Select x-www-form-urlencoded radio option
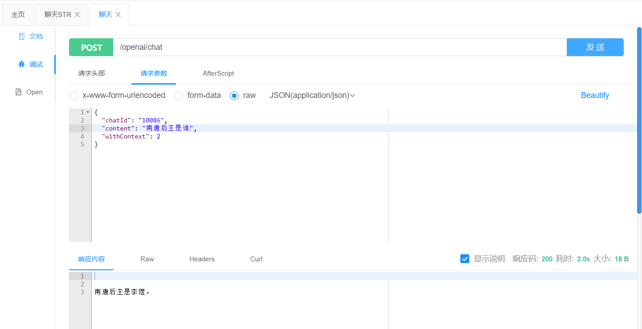This screenshot has height=329, width=642. tap(73, 96)
